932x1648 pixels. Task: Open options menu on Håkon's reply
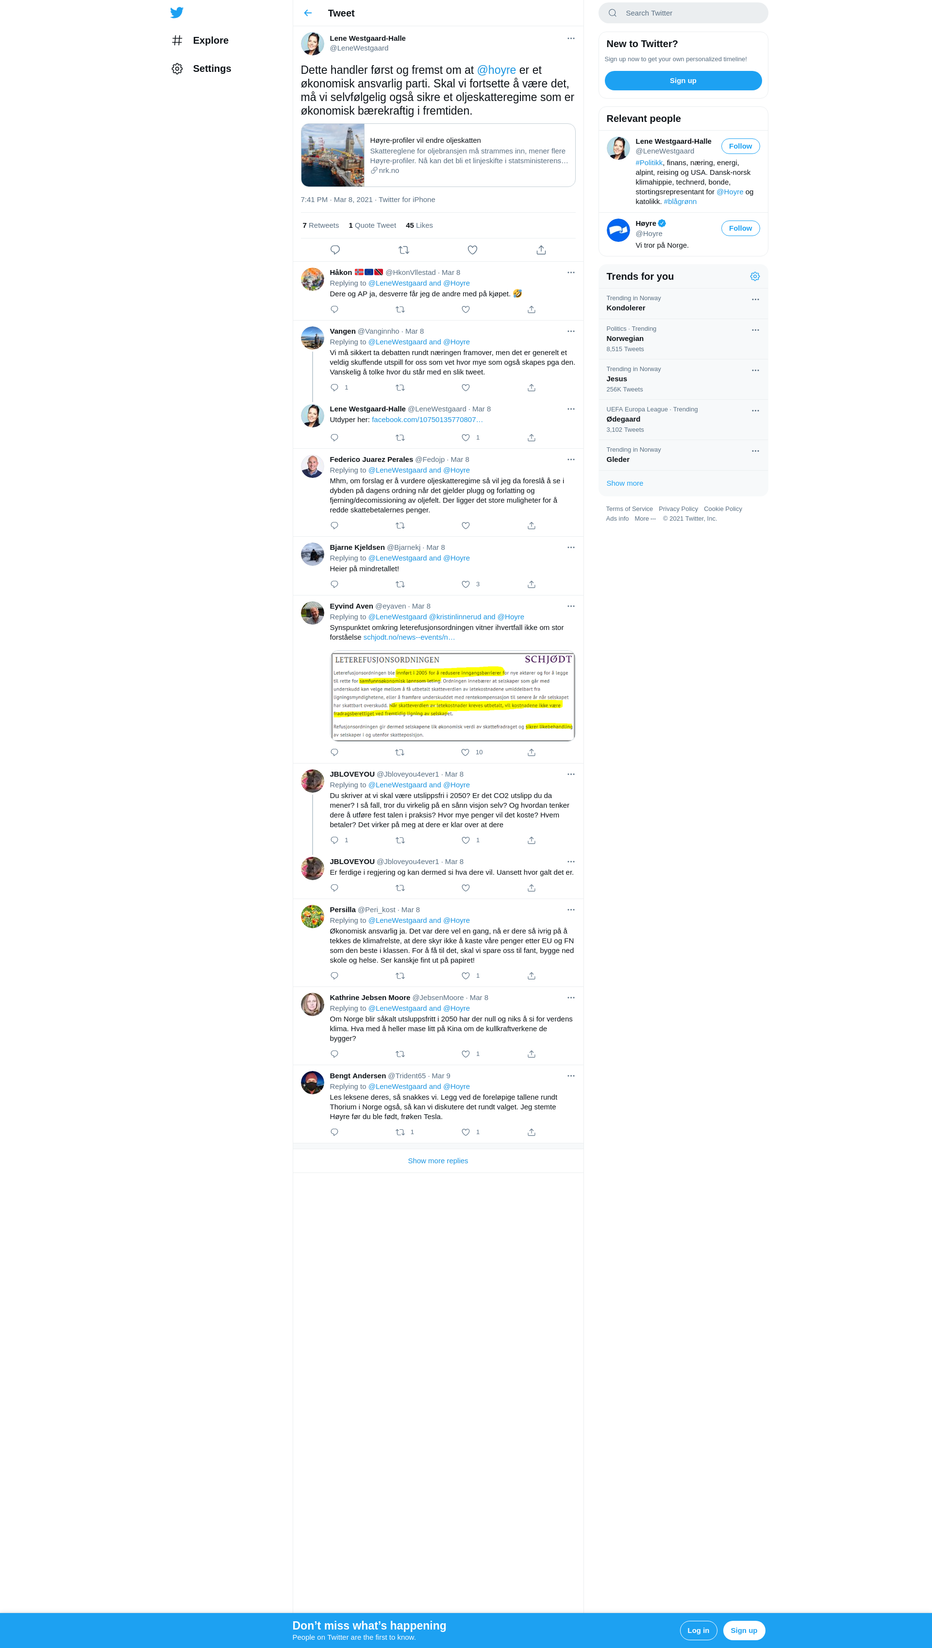(571, 272)
